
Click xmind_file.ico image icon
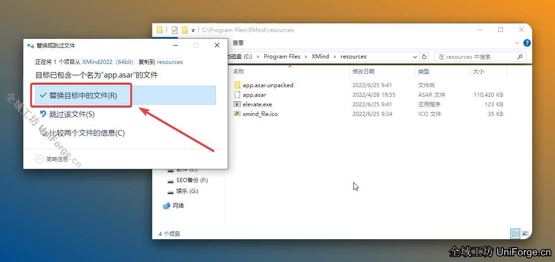237,114
